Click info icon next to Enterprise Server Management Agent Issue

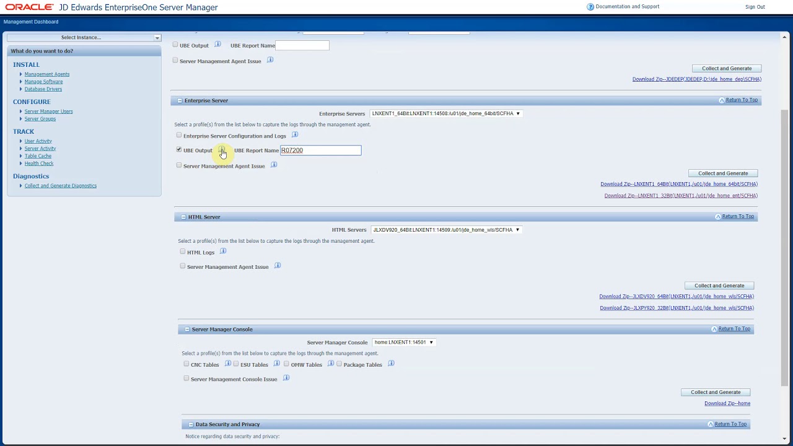(274, 165)
